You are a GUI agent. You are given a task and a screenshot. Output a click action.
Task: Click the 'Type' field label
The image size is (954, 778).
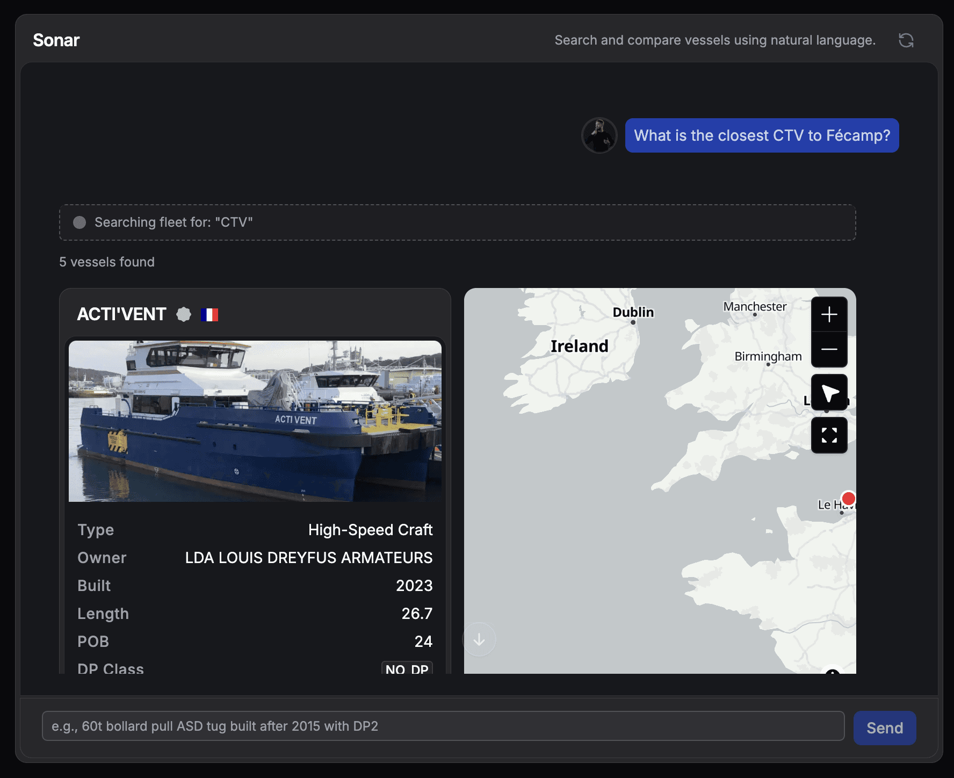click(x=96, y=530)
